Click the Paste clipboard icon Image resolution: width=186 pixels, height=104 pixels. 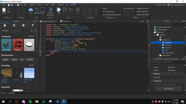tap(4, 10)
